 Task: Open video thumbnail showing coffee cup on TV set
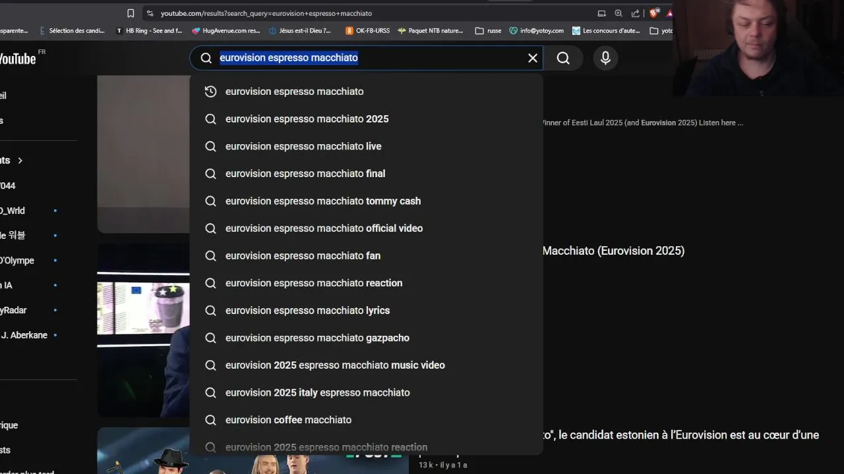[143, 330]
